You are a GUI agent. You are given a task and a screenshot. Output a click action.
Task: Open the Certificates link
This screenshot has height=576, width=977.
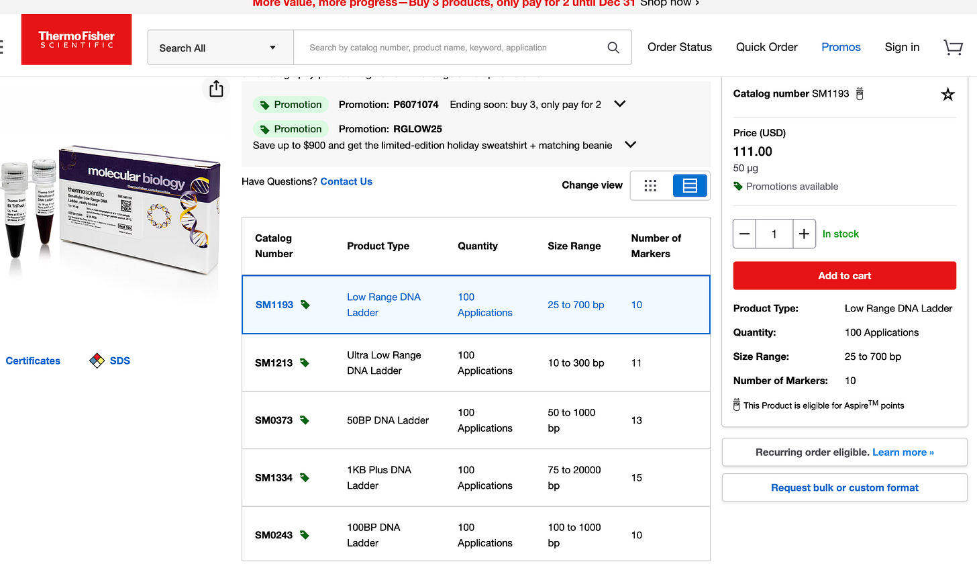pos(33,361)
